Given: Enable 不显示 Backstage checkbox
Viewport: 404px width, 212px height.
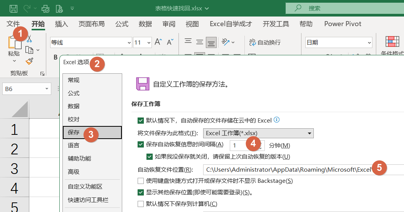Looking at the screenshot, I should click(141, 181).
